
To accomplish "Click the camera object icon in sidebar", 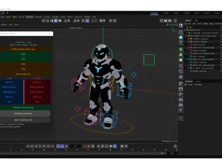I will (181, 100).
